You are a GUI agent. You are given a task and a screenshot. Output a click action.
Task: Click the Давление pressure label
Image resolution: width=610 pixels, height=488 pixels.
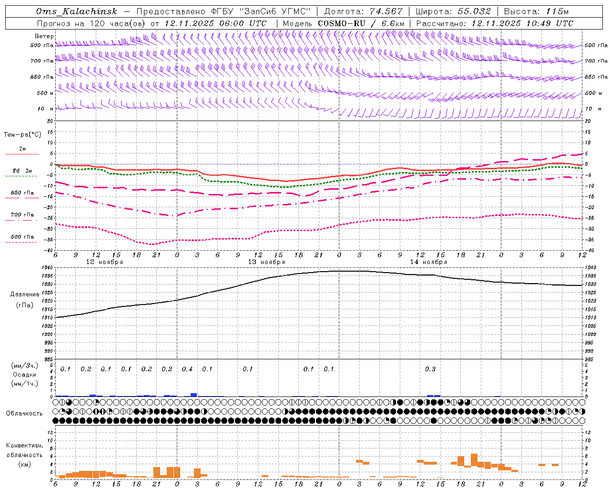[24, 295]
